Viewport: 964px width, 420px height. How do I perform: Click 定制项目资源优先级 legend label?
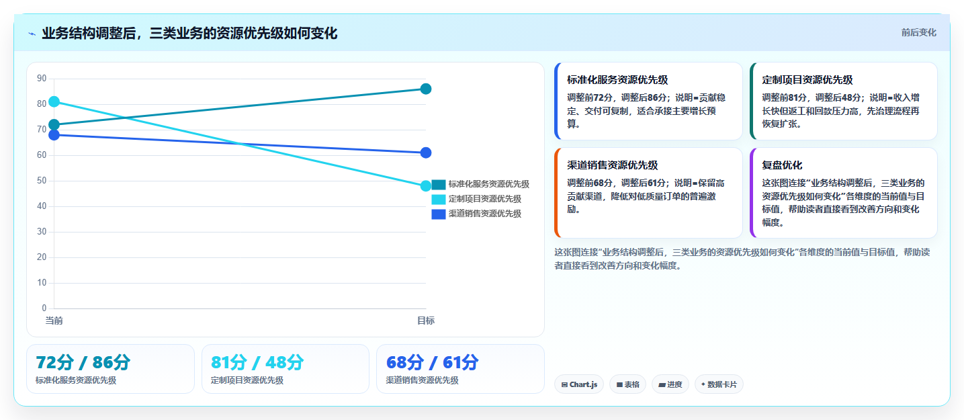click(484, 199)
